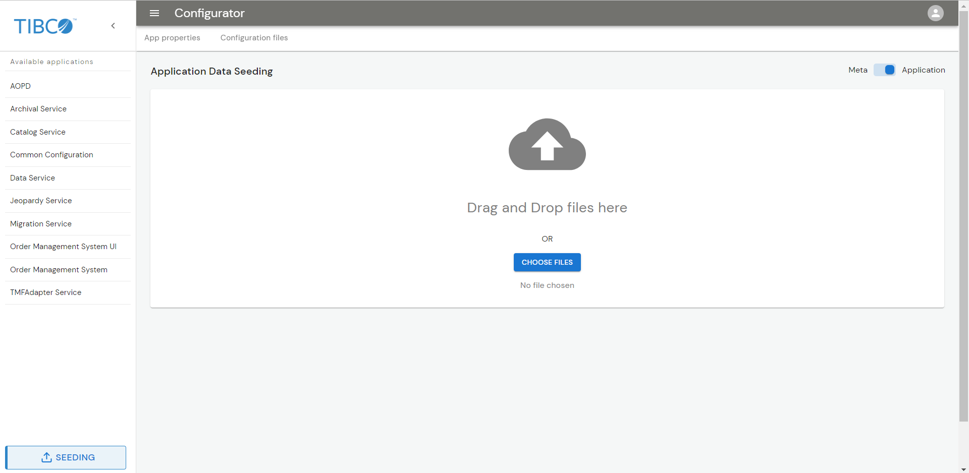Select AOPD application
Image resolution: width=969 pixels, height=473 pixels.
68,86
